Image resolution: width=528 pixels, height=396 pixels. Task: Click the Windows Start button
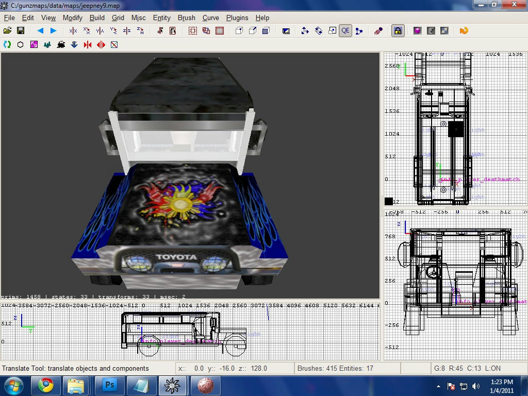pyautogui.click(x=13, y=385)
